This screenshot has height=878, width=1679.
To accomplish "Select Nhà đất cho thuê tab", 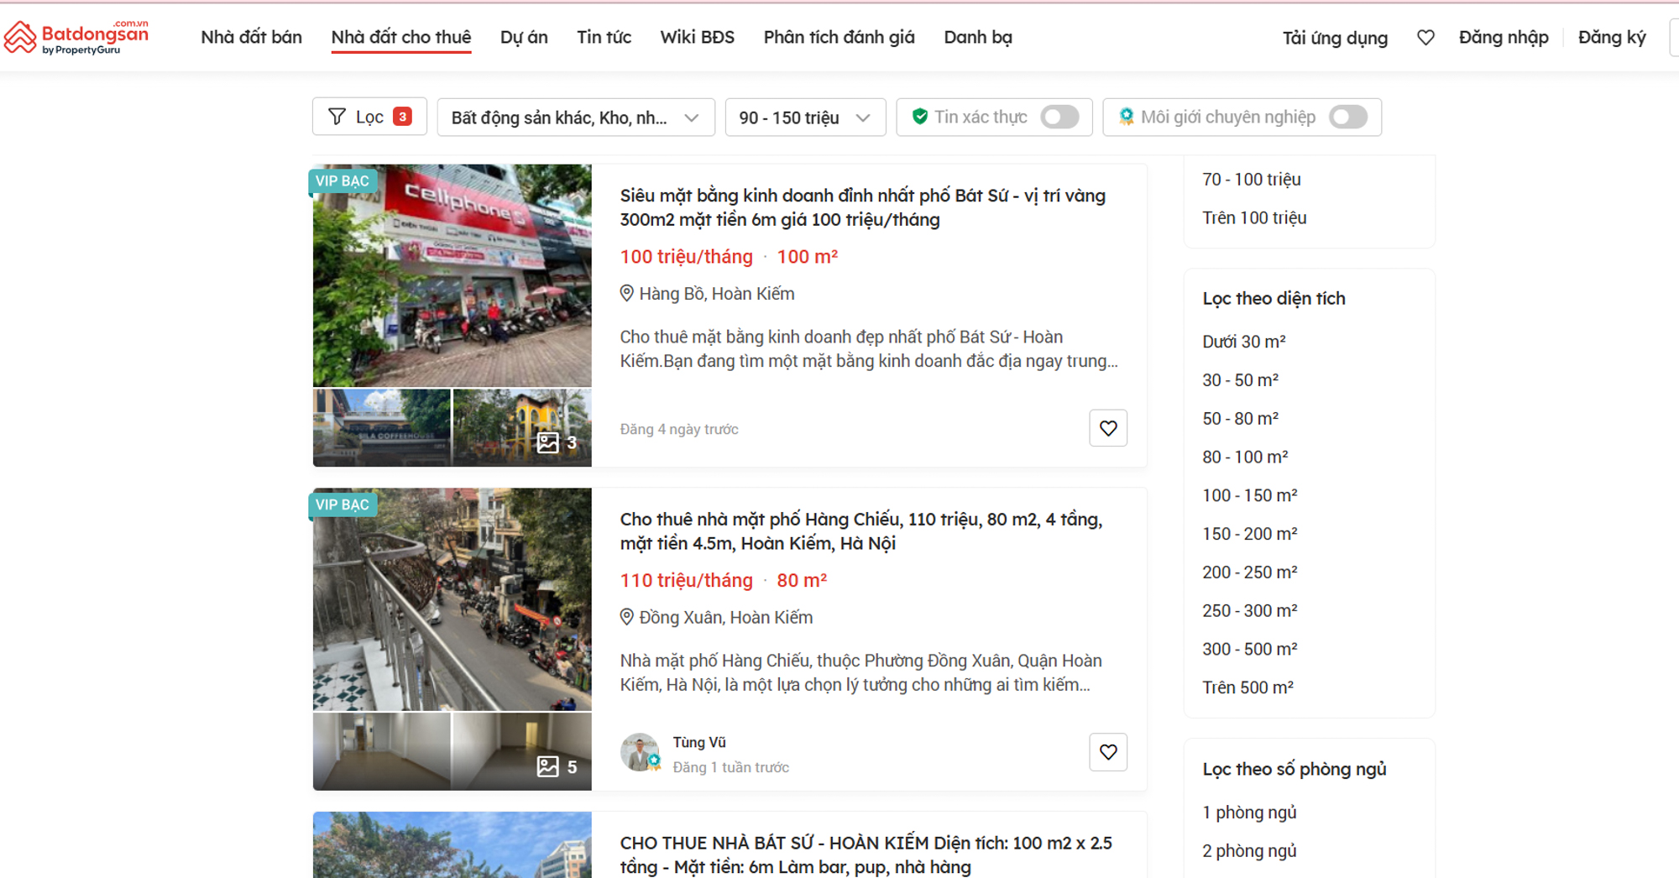I will click(x=401, y=37).
